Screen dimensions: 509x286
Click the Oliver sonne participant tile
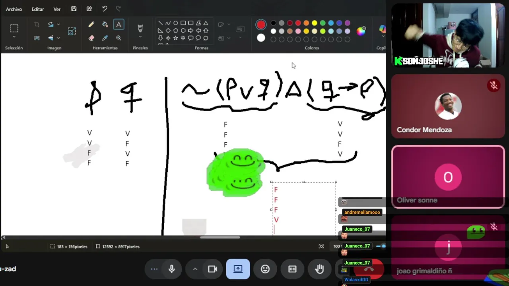point(448,177)
